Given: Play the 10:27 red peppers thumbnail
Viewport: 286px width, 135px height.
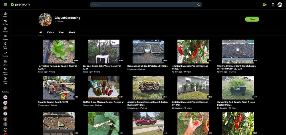Looking at the screenshot, I should tap(238, 124).
